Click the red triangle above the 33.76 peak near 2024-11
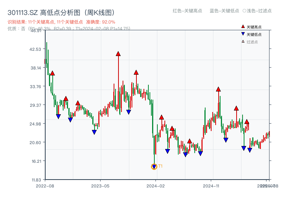The width and height of the screenshot is (299, 224). tap(218, 89)
